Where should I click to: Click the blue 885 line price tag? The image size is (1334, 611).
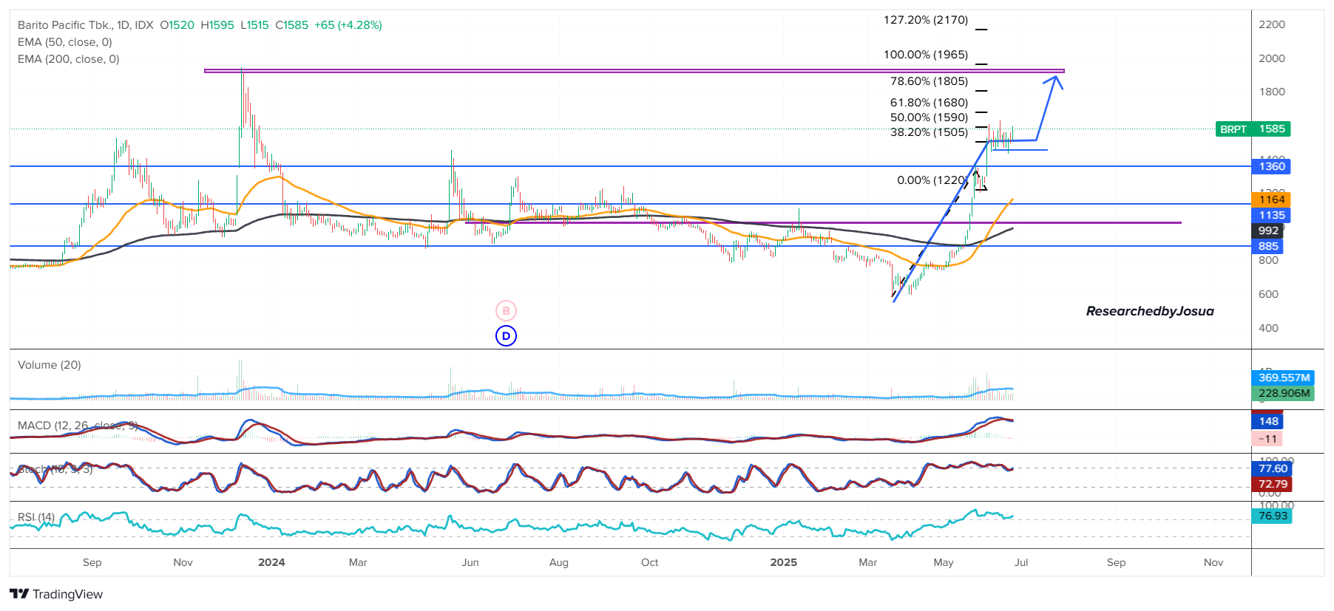point(1269,246)
